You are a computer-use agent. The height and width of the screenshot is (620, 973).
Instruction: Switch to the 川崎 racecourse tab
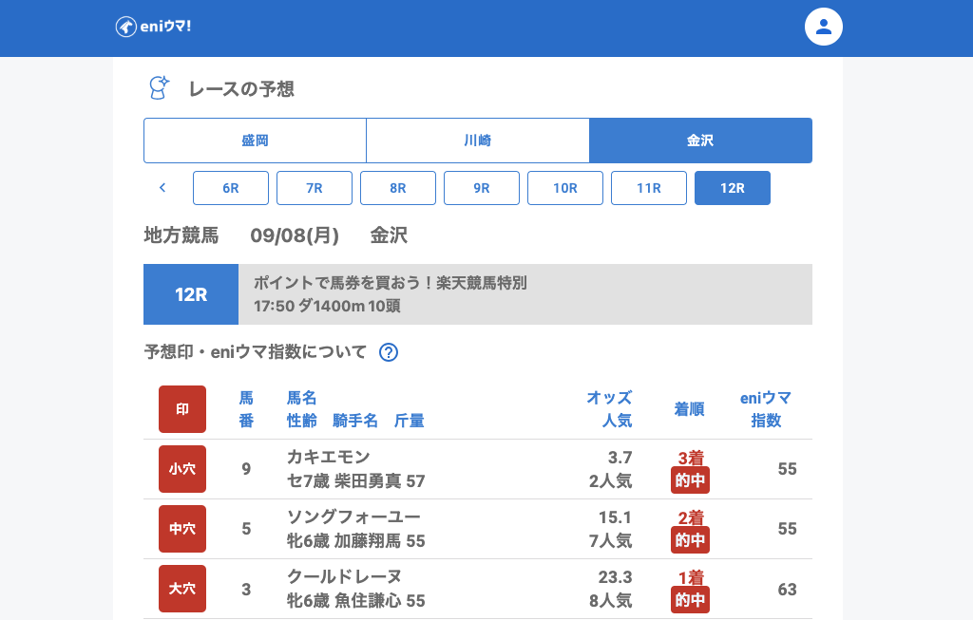(478, 141)
